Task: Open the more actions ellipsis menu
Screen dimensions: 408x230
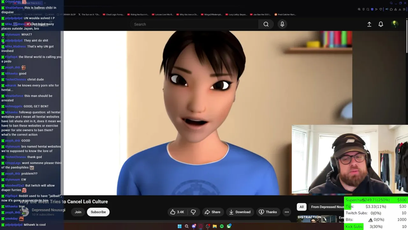Action: pyautogui.click(x=287, y=212)
